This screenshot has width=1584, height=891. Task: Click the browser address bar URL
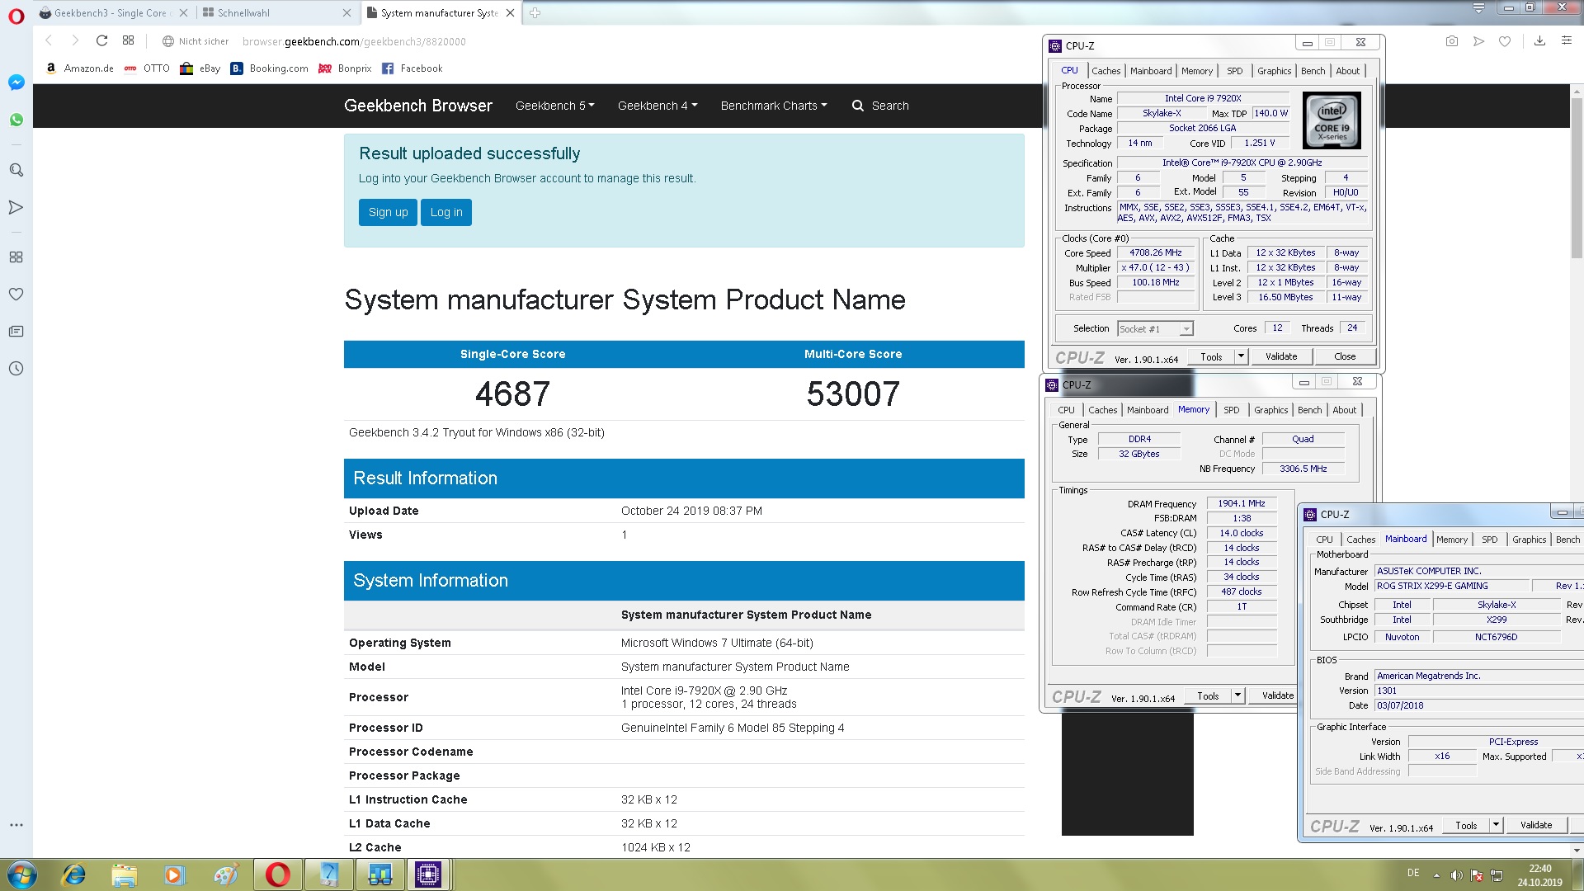pos(354,41)
